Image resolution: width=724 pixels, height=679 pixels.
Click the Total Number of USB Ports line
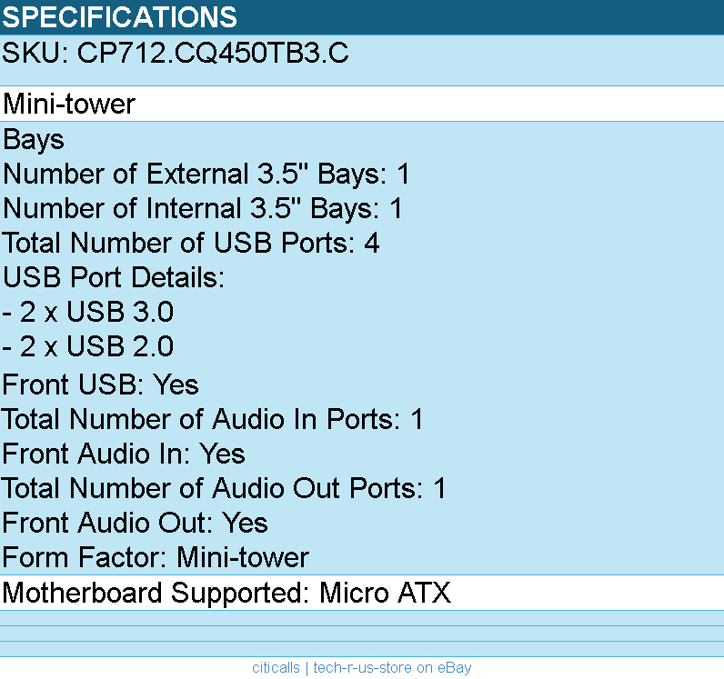tap(191, 243)
